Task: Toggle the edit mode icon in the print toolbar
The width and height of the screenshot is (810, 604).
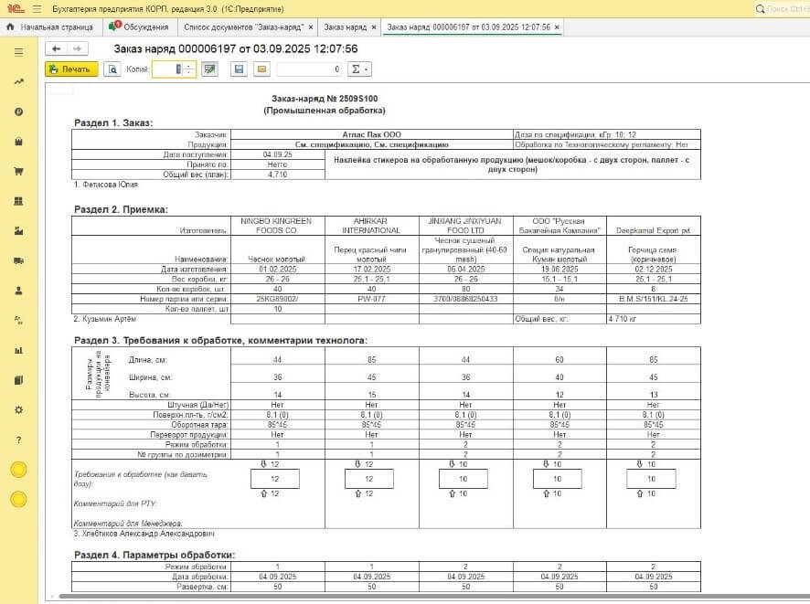Action: coord(209,69)
